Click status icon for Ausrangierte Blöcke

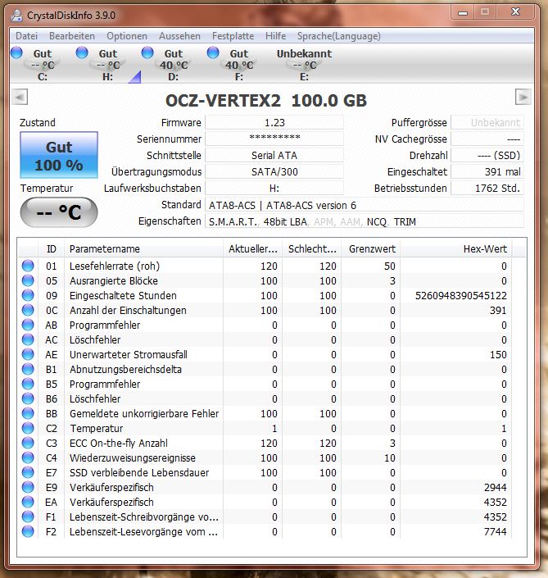click(28, 280)
